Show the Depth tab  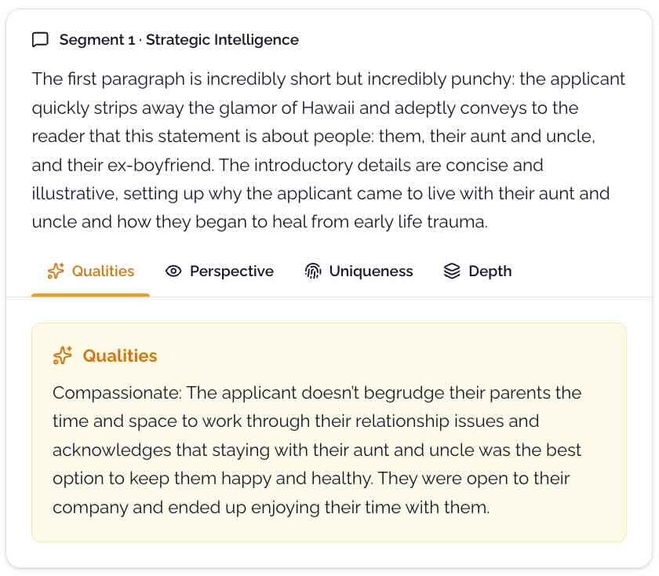pos(490,272)
